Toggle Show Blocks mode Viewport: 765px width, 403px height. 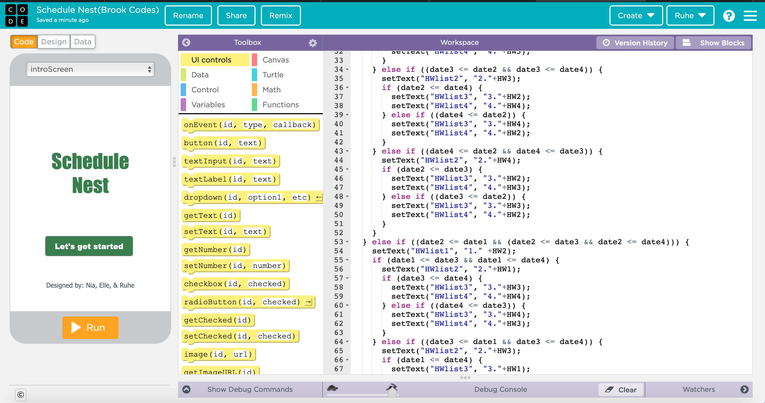(x=713, y=43)
